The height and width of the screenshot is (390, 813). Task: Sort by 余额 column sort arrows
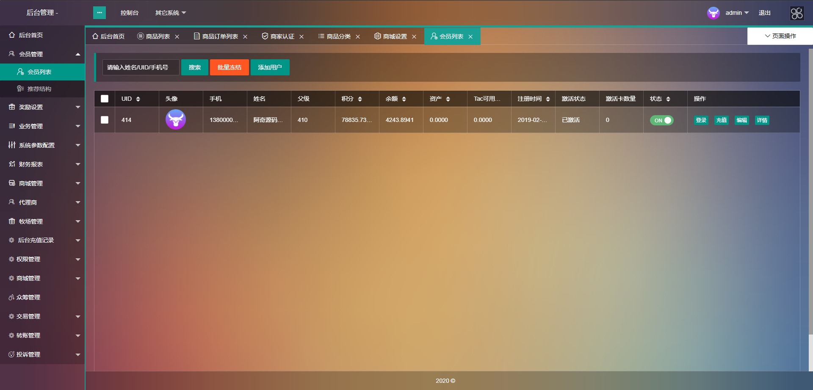pos(404,99)
